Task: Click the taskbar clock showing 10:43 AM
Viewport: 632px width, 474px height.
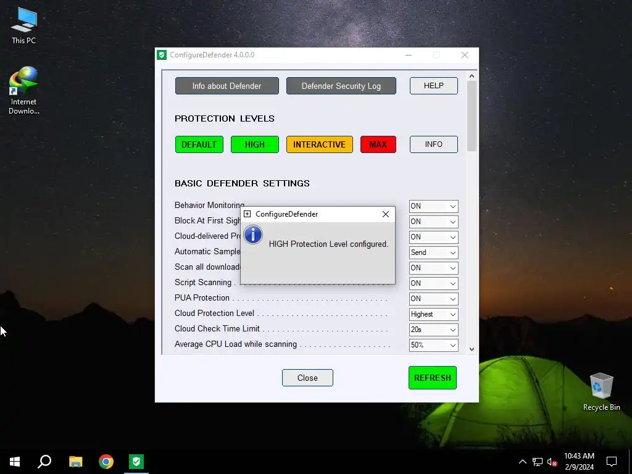Action: (579, 462)
